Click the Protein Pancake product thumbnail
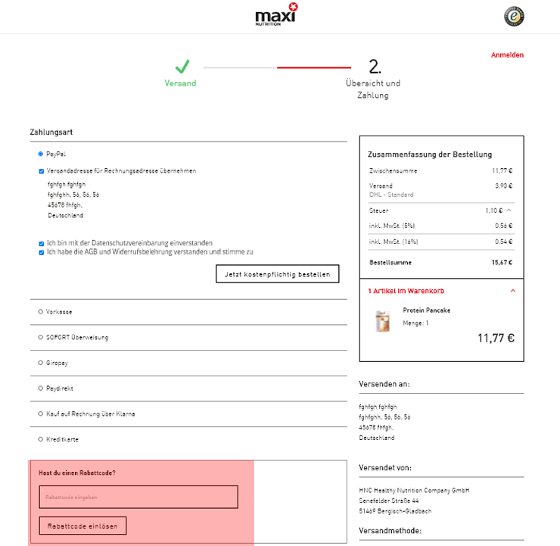 point(382,321)
